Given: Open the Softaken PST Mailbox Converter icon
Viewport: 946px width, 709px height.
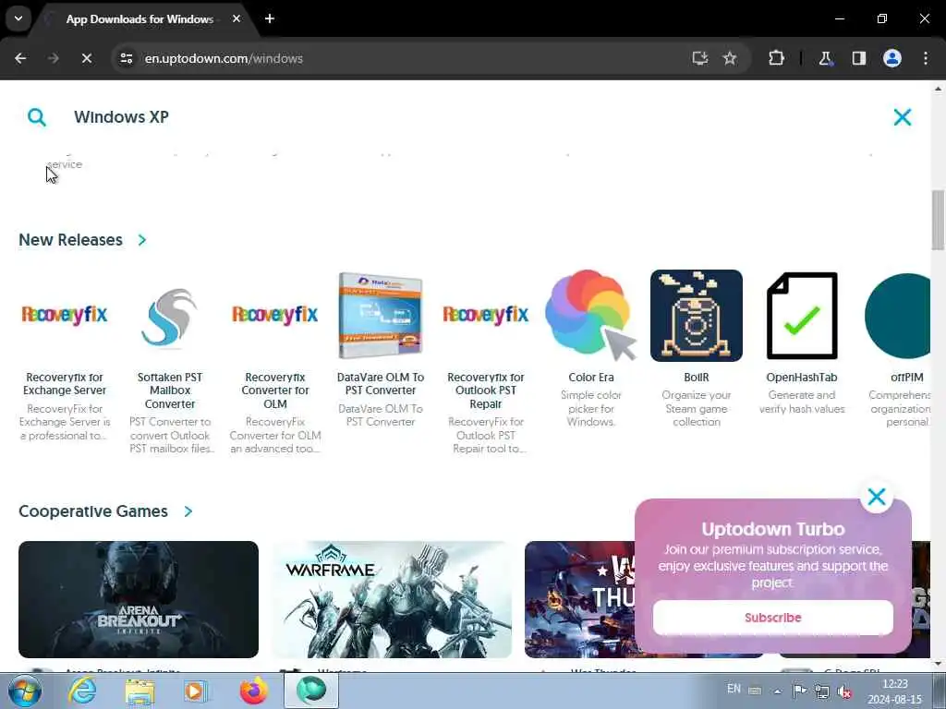Looking at the screenshot, I should tap(170, 316).
